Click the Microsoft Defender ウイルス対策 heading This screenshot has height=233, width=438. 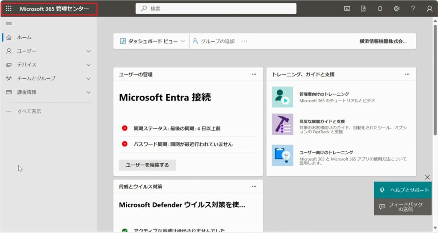click(x=182, y=205)
